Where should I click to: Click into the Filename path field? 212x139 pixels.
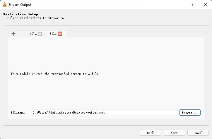pos(104,112)
